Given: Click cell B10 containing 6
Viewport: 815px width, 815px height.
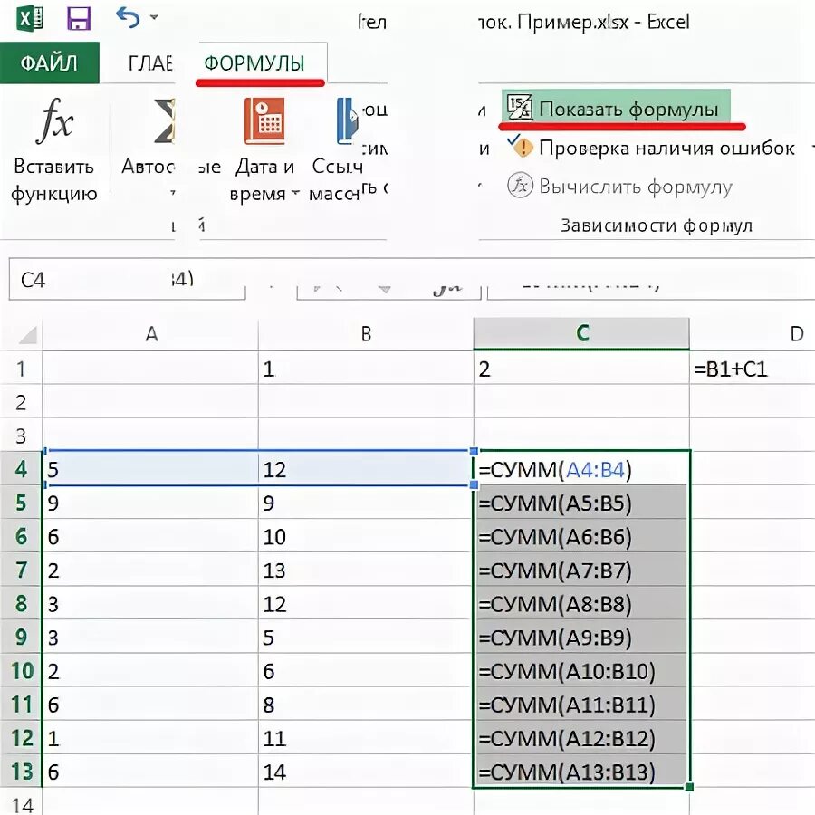Looking at the screenshot, I should tap(366, 670).
